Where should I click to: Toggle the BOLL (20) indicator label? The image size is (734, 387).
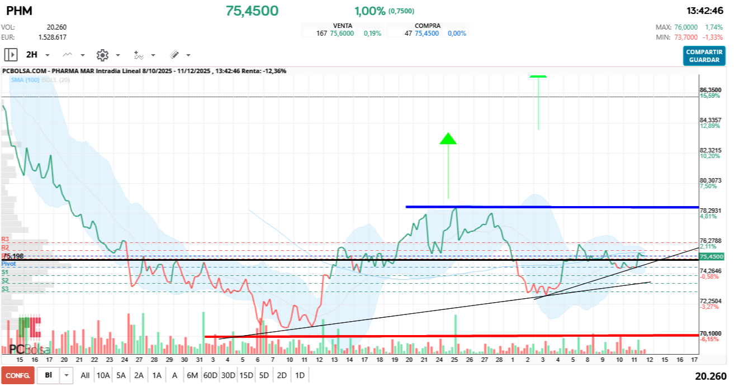56,80
